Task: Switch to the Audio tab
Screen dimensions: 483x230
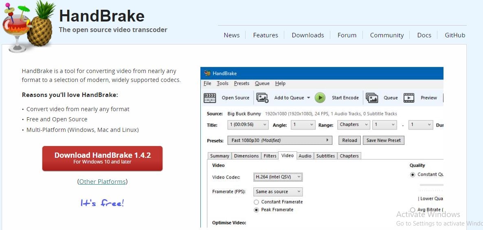Action: click(x=305, y=156)
